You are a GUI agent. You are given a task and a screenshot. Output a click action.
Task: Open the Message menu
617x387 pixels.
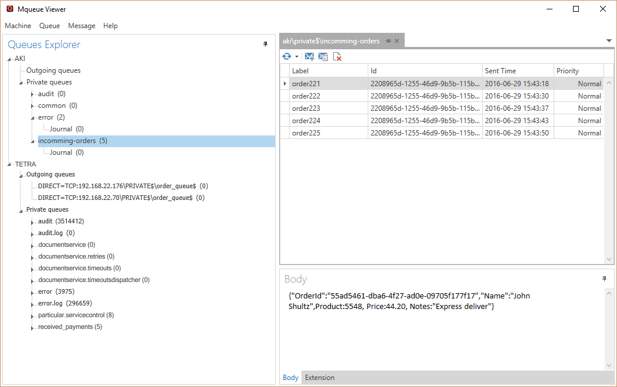click(82, 26)
